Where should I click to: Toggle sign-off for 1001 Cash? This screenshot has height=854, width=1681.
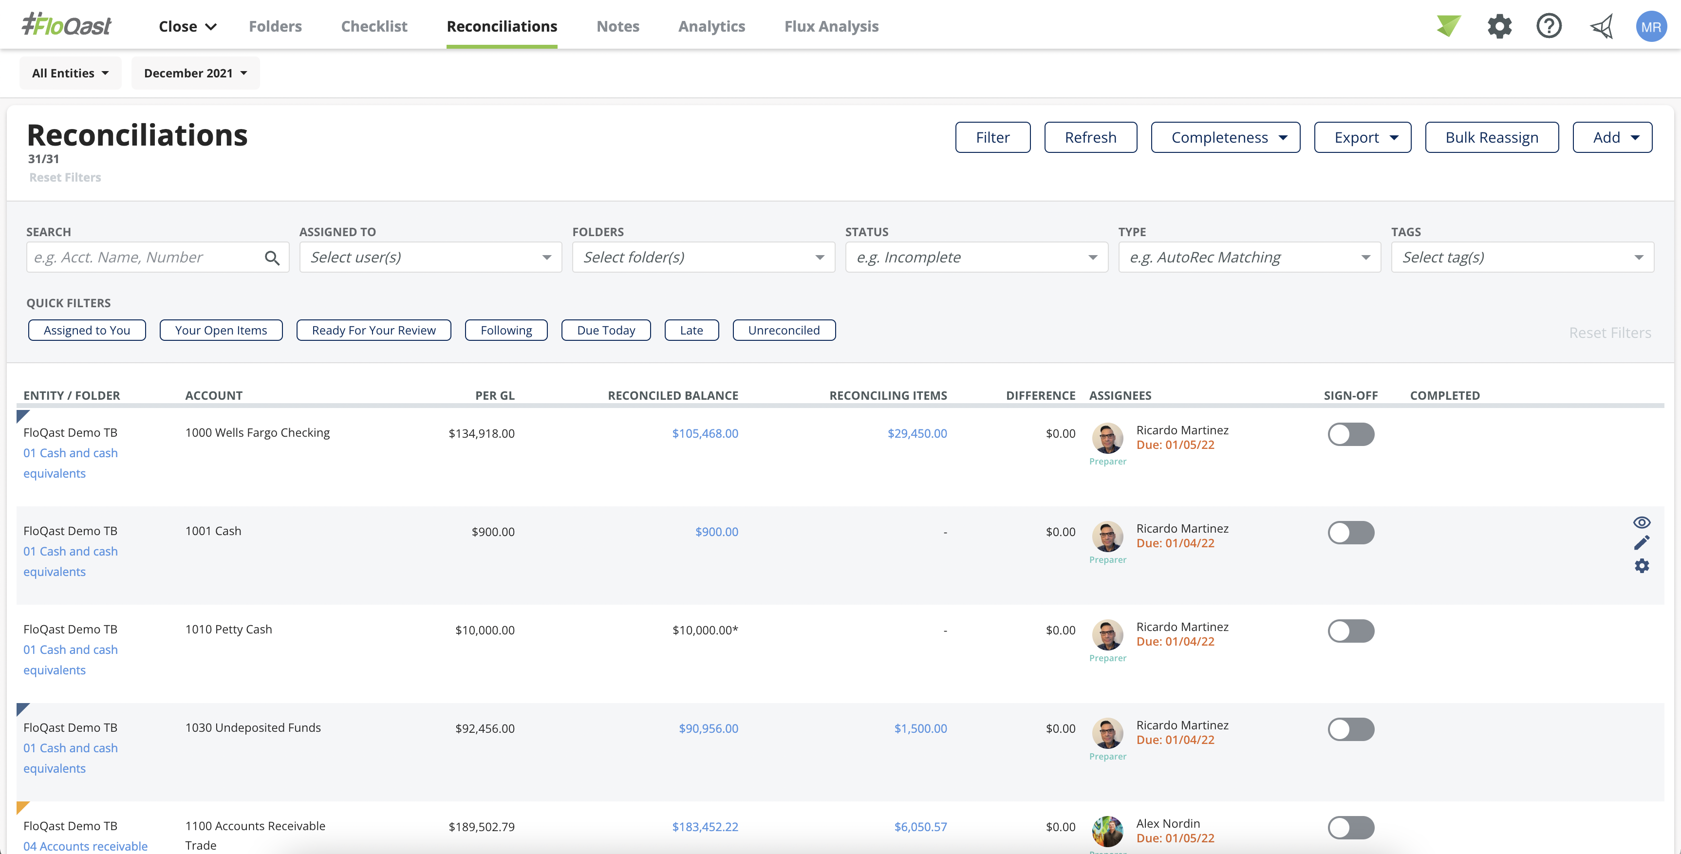coord(1351,532)
